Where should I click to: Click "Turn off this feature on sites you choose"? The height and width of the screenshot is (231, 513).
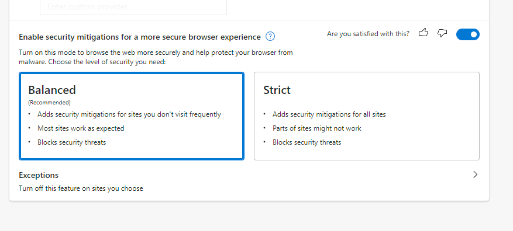pos(81,188)
